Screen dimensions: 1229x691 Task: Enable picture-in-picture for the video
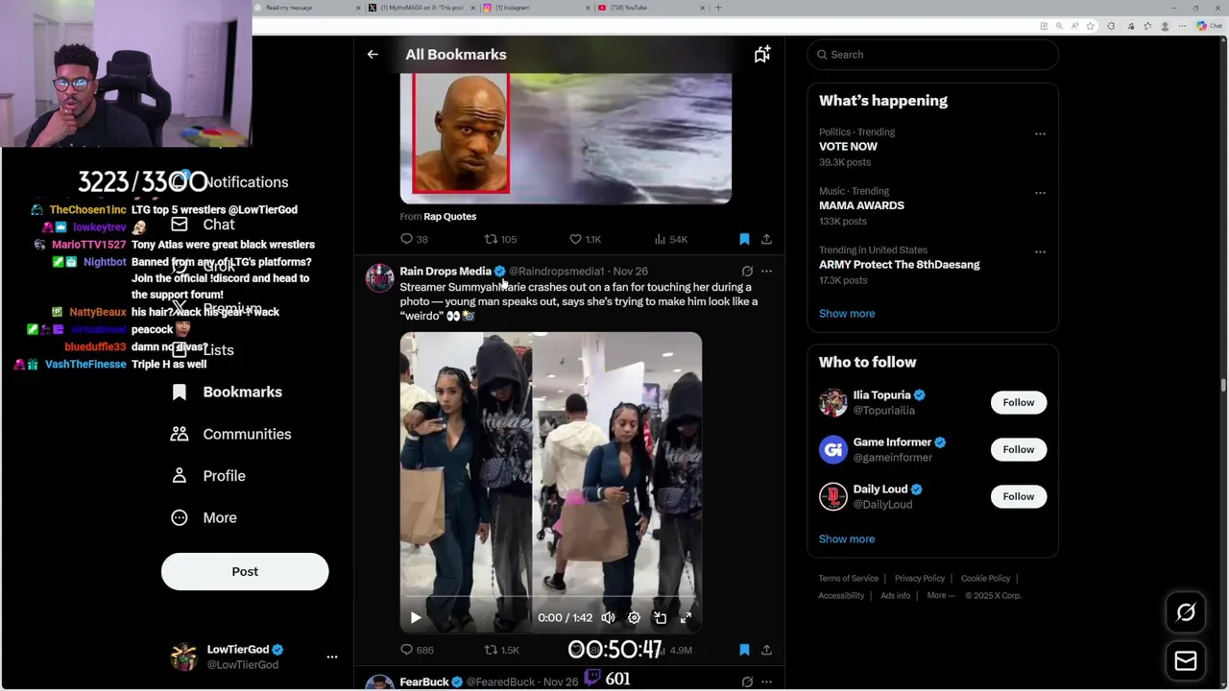(x=660, y=618)
